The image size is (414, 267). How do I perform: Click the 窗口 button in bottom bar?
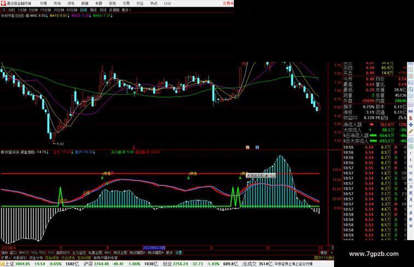point(13,253)
